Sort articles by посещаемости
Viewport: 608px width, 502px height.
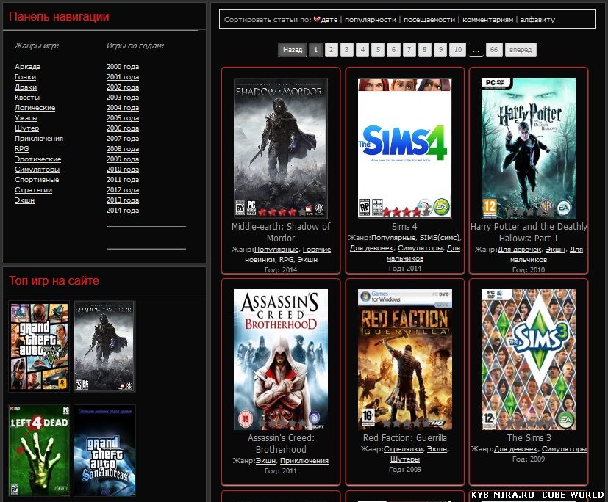point(429,19)
